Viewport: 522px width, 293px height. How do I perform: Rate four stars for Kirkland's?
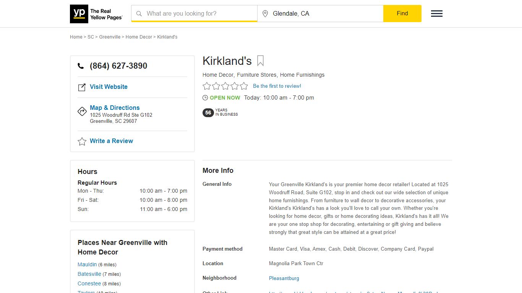235,86
